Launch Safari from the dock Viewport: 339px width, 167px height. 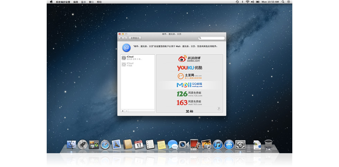[105, 144]
